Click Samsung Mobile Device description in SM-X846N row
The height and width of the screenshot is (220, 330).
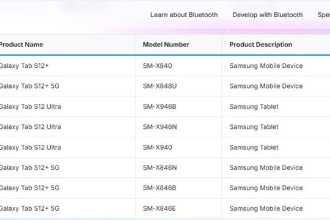[266, 168]
